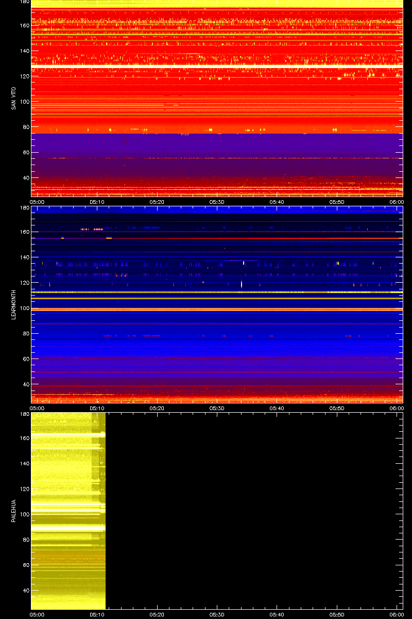
Task: Click 05:00 time label below Learmonth plot
Action: tap(38, 408)
